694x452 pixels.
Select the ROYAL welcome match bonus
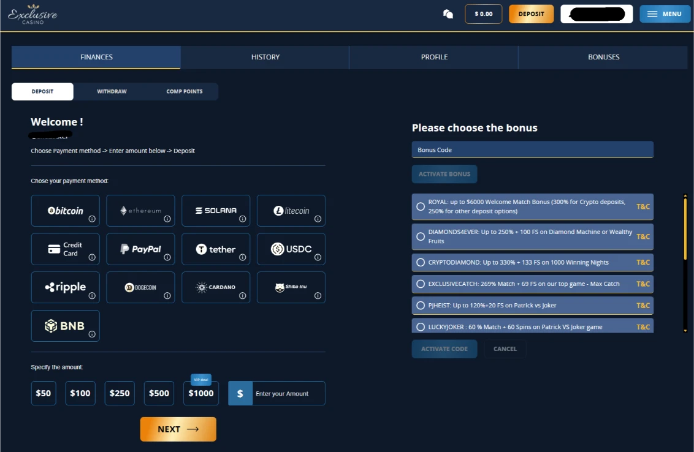pos(421,206)
